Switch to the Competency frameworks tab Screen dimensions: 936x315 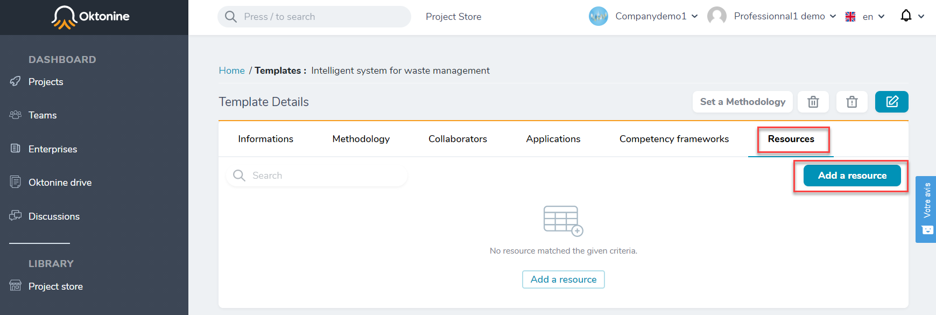coord(674,139)
